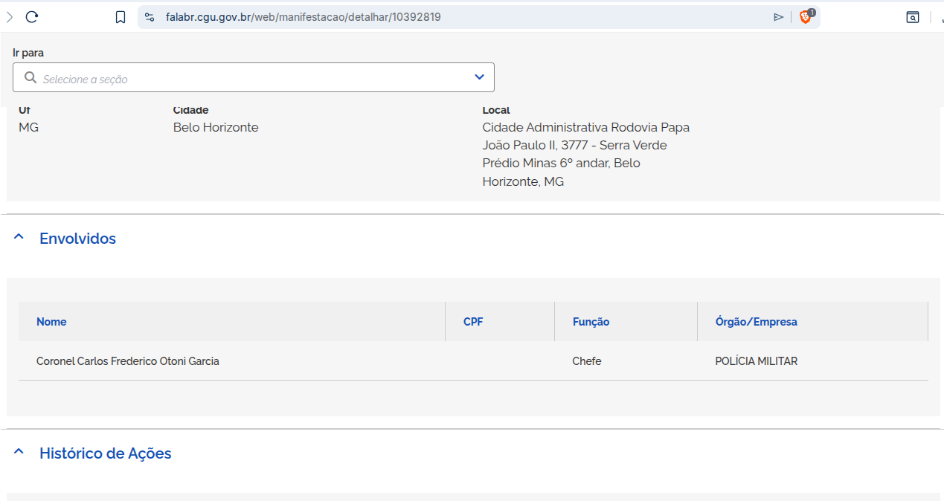Click the URL address bar text
This screenshot has width=944, height=501.
pos(303,17)
